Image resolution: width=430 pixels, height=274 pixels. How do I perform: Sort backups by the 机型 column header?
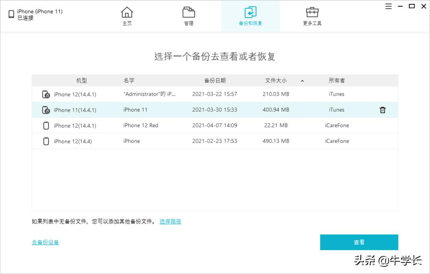click(x=81, y=80)
